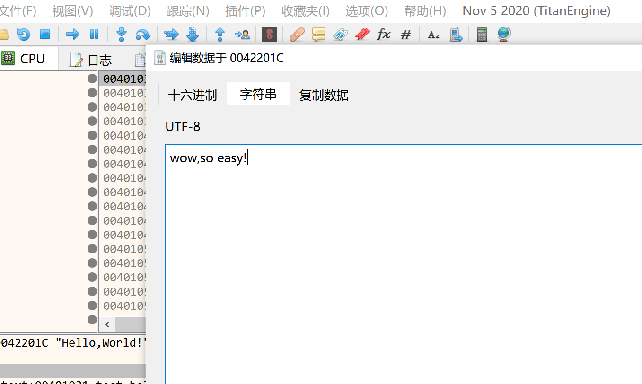The width and height of the screenshot is (642, 384).
Task: Pause execution with the pause icon
Action: coord(94,34)
